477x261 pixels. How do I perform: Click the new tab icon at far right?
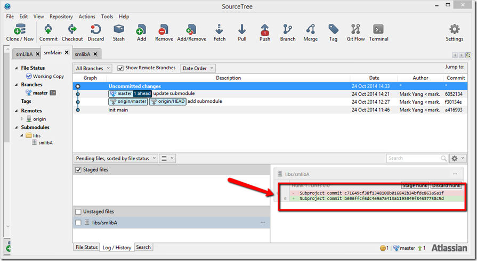click(468, 55)
